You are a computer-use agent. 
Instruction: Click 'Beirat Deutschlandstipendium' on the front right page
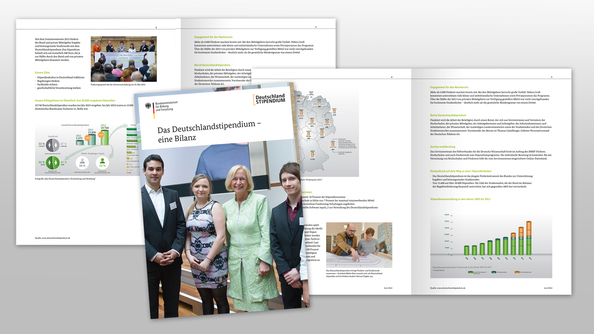[448, 115]
